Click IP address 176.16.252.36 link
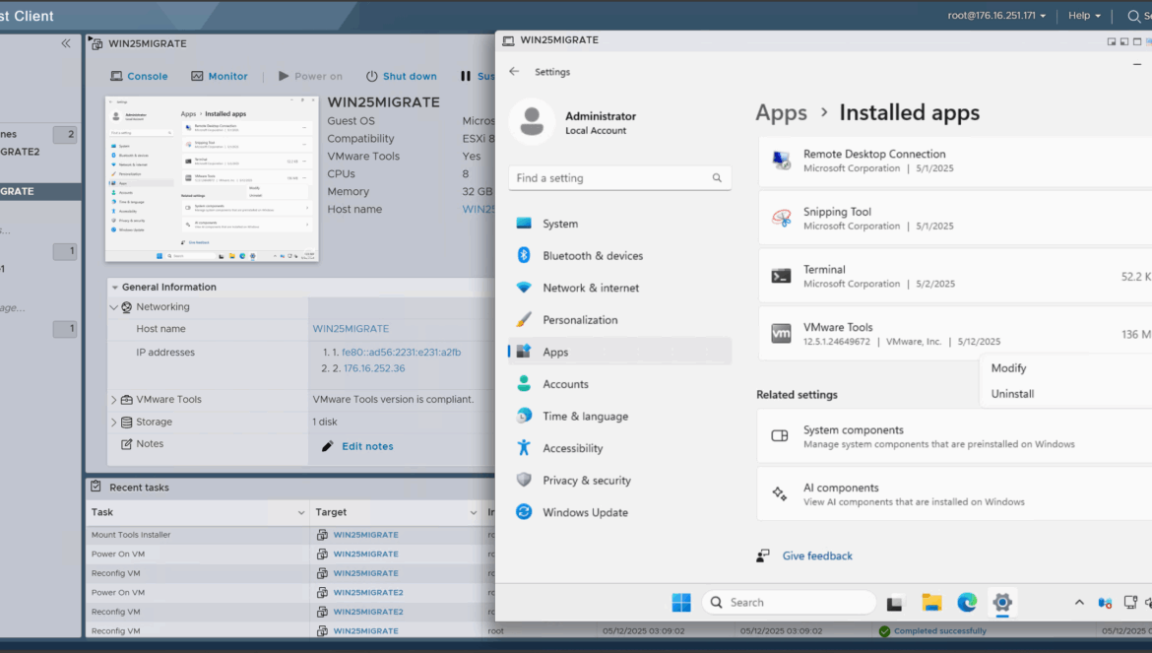1152x653 pixels. click(374, 368)
